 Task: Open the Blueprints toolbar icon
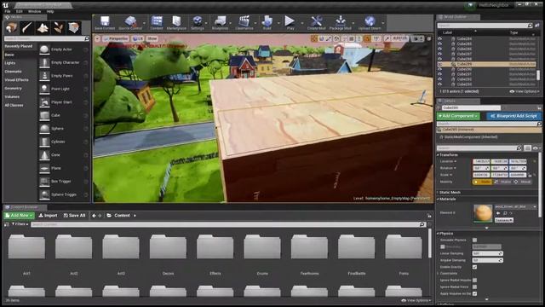coord(220,22)
